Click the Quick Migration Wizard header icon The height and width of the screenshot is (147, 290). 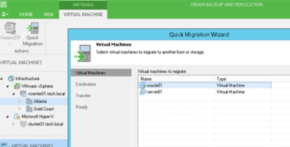[x=82, y=54]
